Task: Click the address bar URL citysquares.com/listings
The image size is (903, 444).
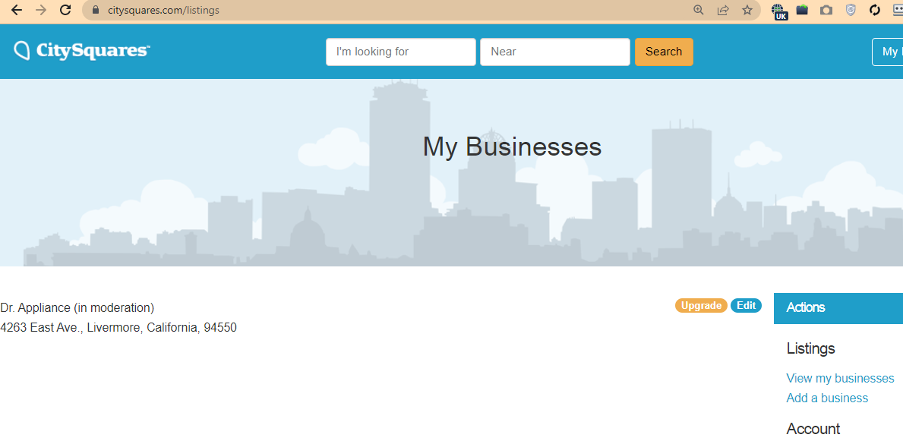Action: [x=163, y=10]
